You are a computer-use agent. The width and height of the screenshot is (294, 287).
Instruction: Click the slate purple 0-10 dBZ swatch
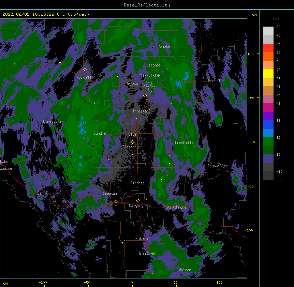click(x=268, y=159)
